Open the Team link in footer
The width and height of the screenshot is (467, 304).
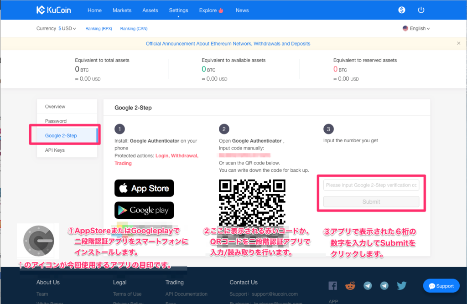pos(42,294)
